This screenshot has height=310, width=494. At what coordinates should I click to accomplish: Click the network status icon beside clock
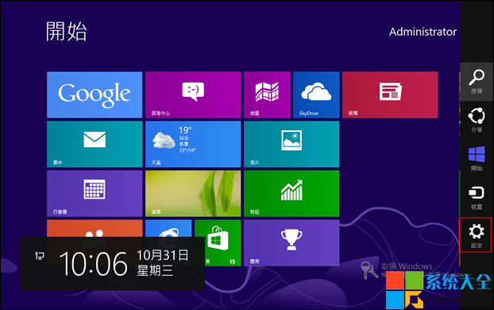coord(40,255)
